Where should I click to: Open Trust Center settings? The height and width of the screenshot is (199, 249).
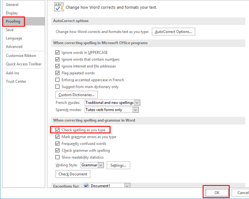tap(16, 81)
